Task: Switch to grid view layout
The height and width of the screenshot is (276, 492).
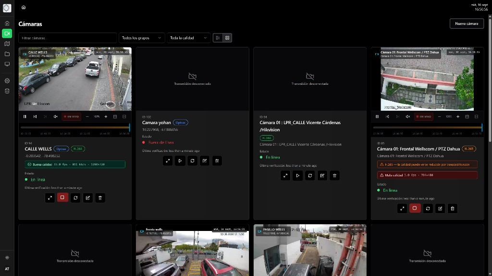Action: click(x=227, y=38)
